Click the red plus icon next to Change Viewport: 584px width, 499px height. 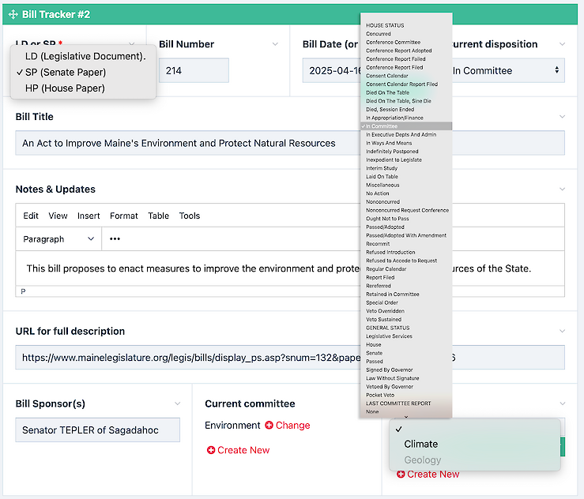point(269,425)
